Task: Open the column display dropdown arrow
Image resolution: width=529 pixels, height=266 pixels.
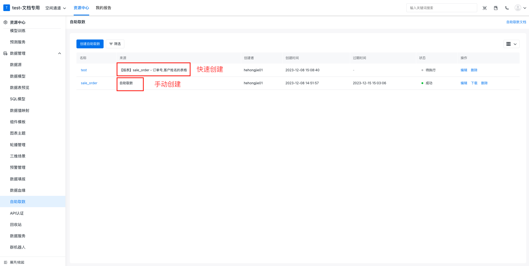Action: click(515, 44)
